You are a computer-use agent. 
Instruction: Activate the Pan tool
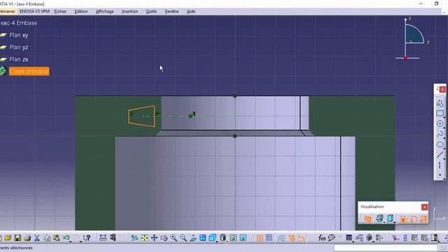154,238
